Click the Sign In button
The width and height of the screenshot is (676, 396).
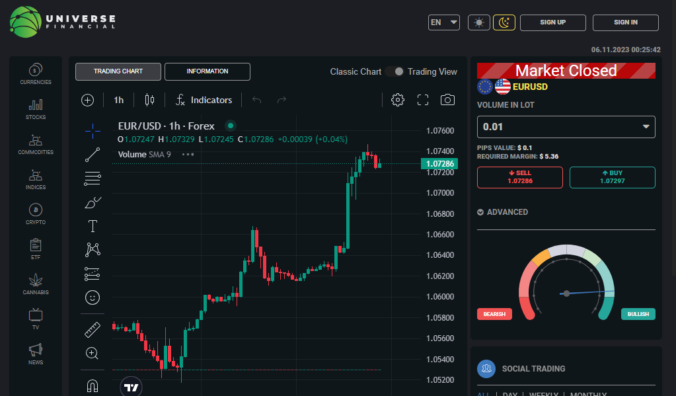(x=626, y=22)
